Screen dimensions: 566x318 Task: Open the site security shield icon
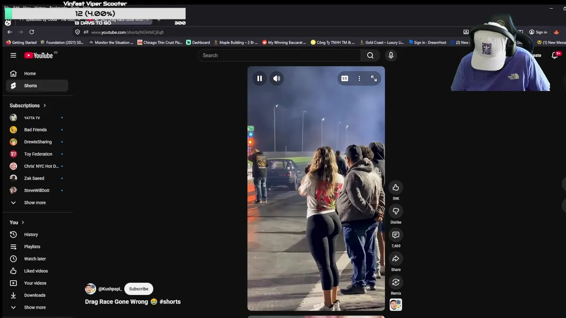coord(77,32)
